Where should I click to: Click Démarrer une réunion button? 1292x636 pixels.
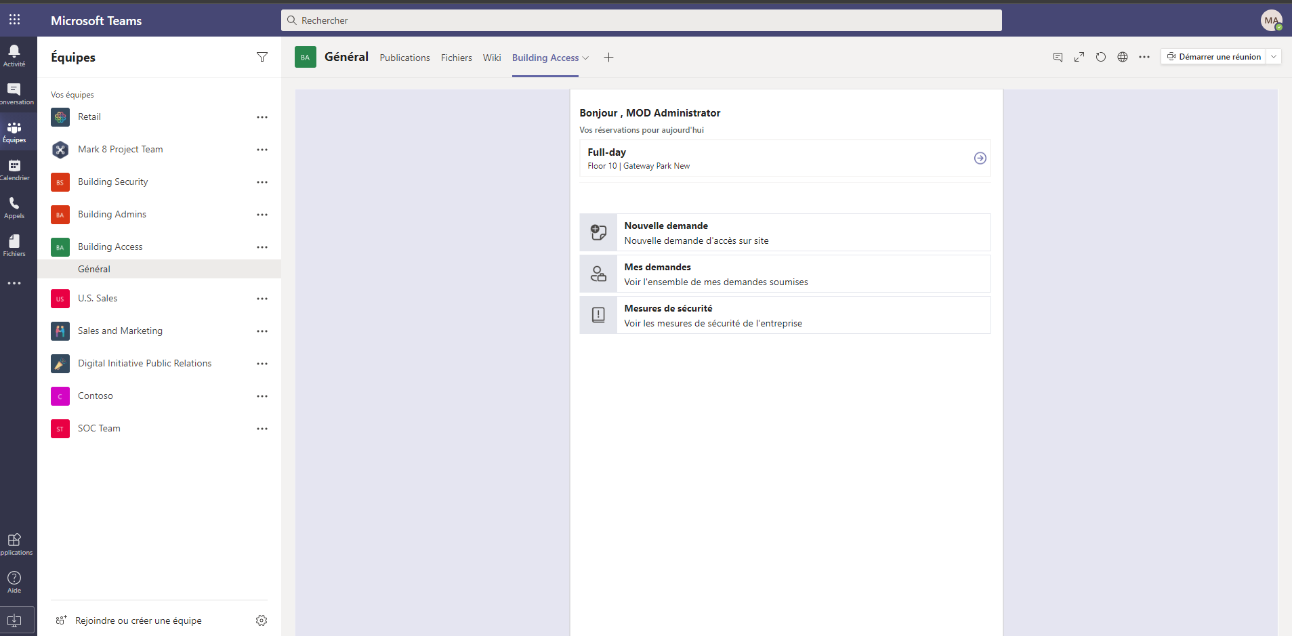[x=1213, y=57]
